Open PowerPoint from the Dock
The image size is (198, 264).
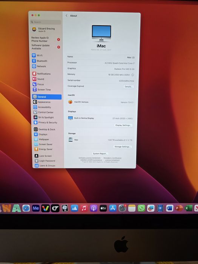[179, 208]
